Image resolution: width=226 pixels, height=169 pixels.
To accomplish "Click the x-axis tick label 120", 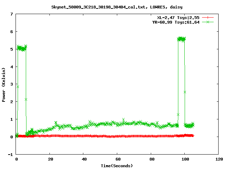I will click(219, 159).
